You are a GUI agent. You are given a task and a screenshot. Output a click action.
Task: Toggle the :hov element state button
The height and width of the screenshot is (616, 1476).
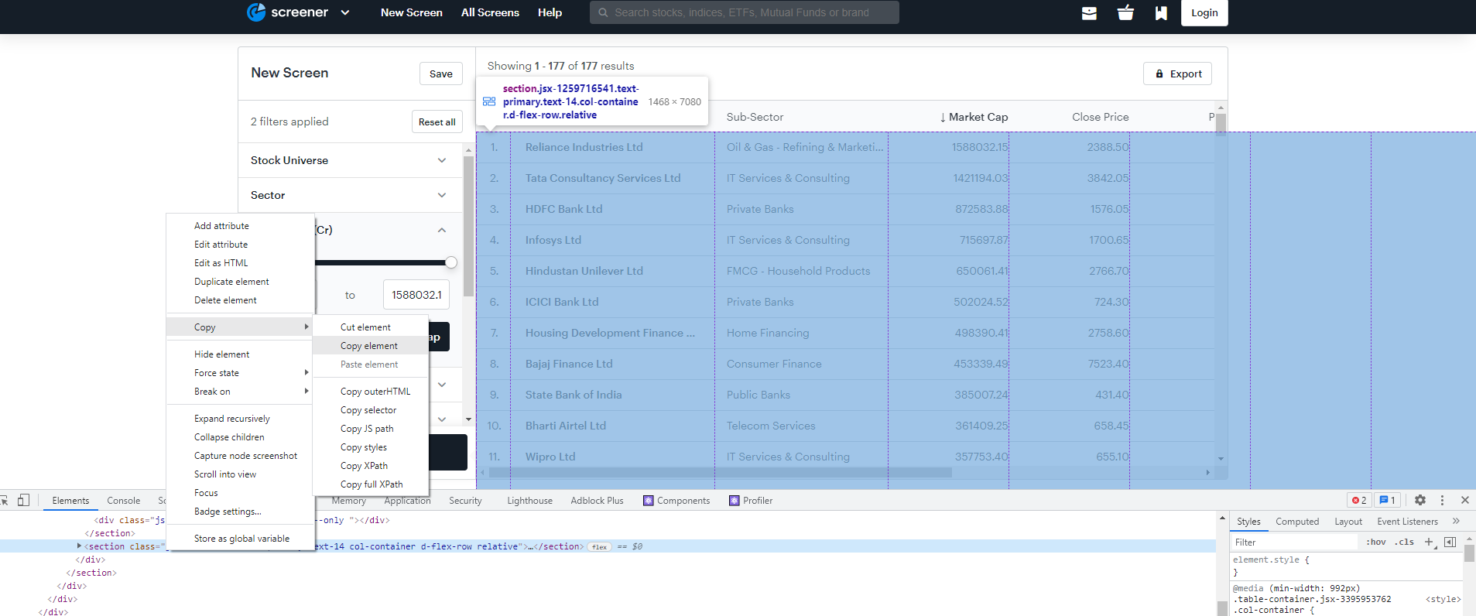[x=1376, y=542]
